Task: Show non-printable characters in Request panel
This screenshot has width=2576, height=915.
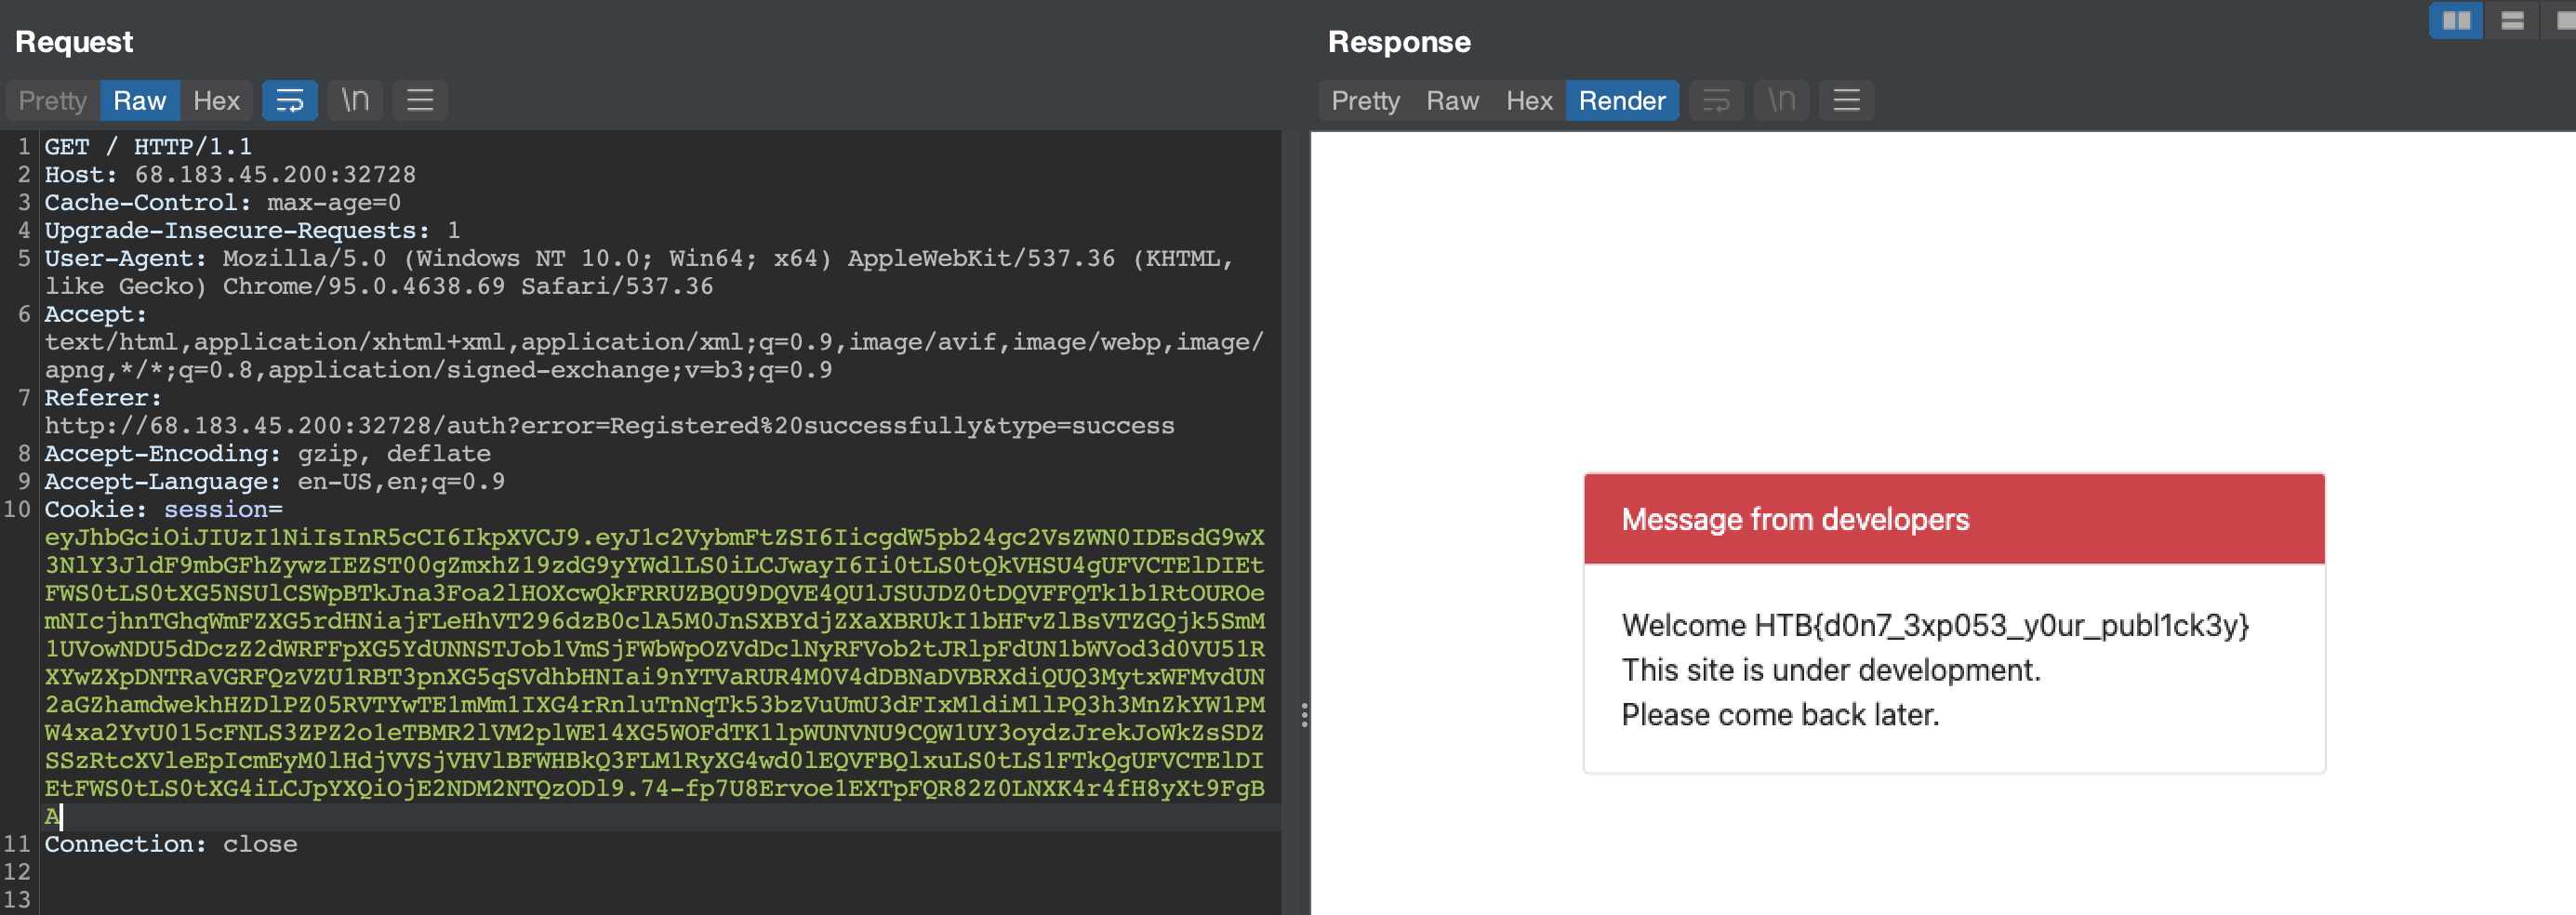Action: (x=355, y=100)
